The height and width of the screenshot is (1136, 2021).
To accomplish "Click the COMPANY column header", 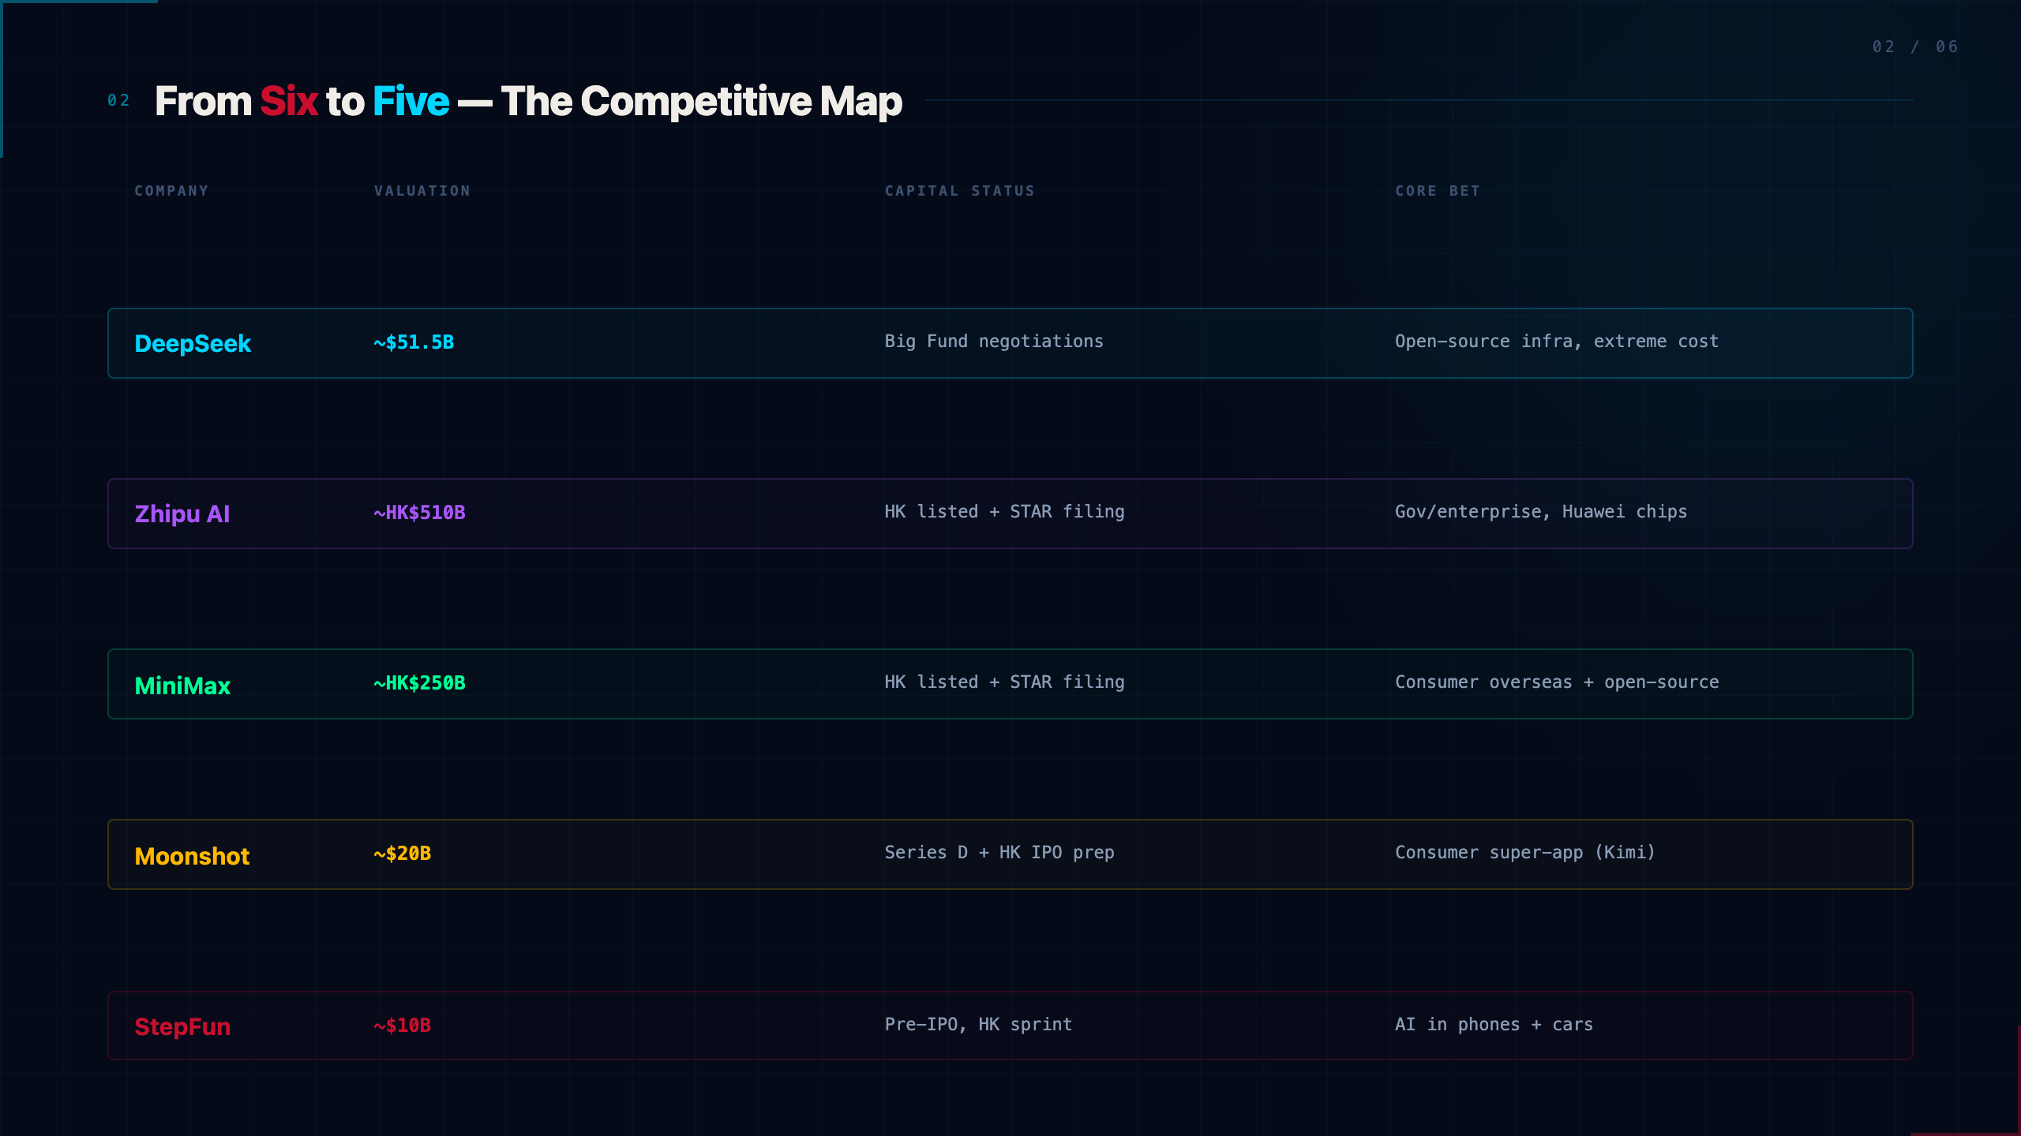I will coord(171,191).
